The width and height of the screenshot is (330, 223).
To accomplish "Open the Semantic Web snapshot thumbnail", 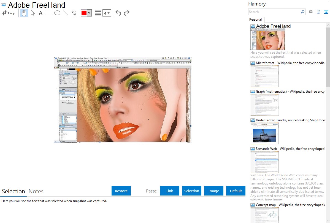I will pyautogui.click(x=264, y=162).
